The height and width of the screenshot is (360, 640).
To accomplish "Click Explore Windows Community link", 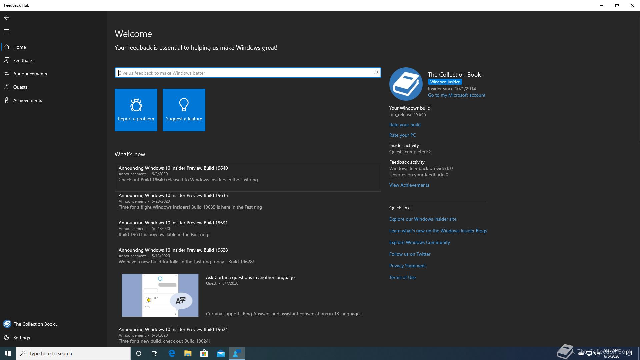I will [419, 242].
